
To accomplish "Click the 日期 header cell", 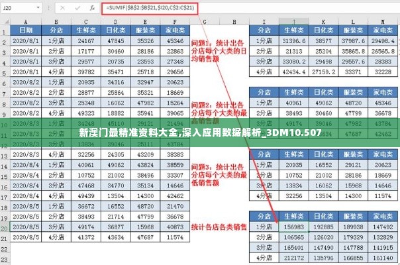I will (x=26, y=30).
